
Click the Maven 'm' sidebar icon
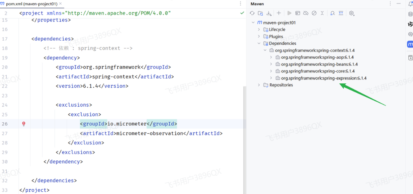click(x=410, y=44)
